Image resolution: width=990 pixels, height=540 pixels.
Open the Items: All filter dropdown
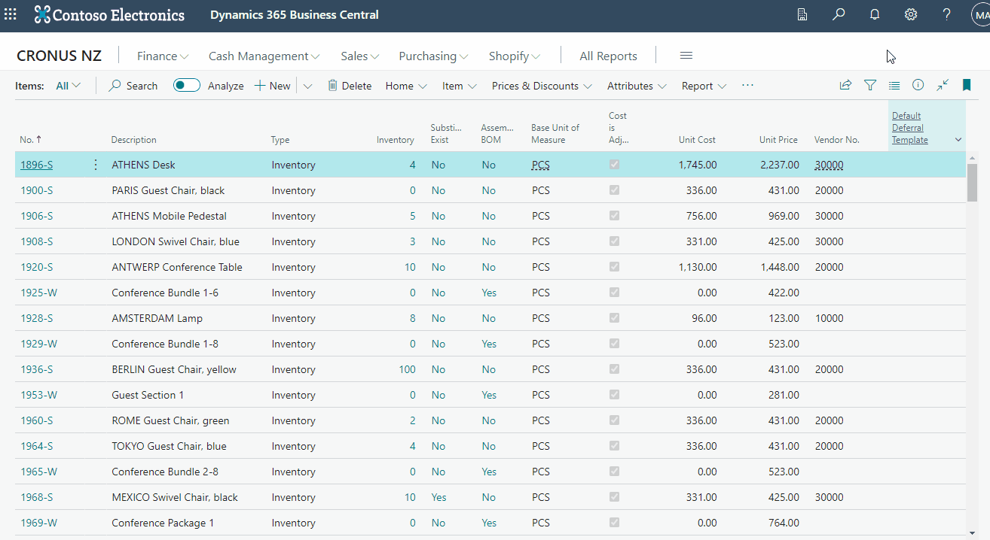pyautogui.click(x=69, y=85)
